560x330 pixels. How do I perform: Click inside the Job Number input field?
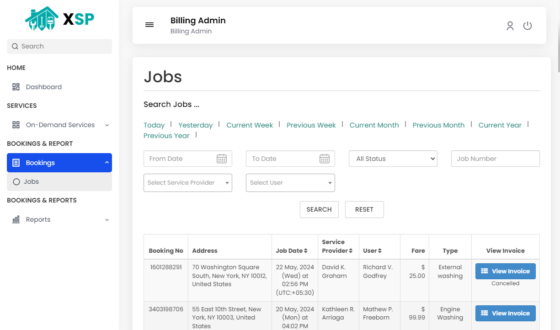[495, 159]
